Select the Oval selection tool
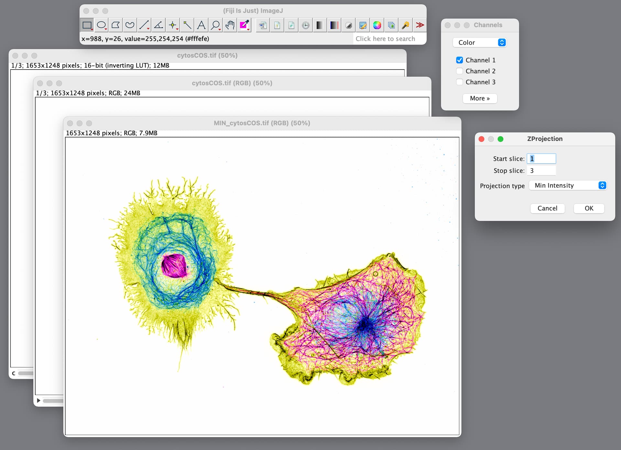The width and height of the screenshot is (621, 450). tap(101, 25)
